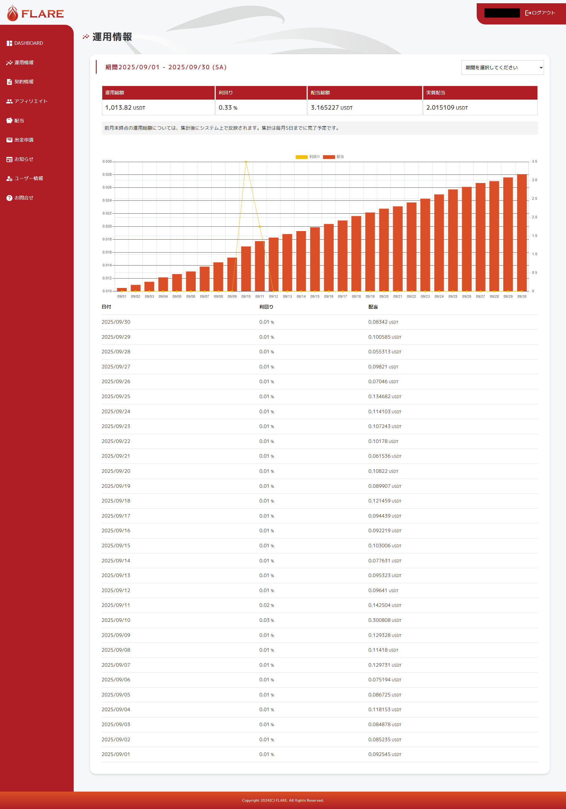Click the logout arrow icon
The image size is (566, 809).
pos(528,13)
